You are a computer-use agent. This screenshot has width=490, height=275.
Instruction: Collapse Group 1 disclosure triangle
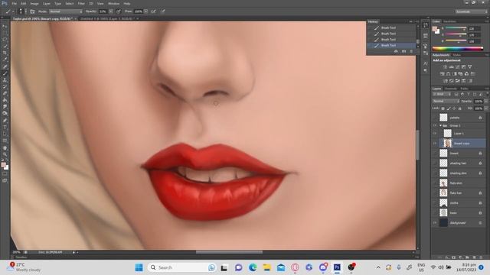point(441,125)
